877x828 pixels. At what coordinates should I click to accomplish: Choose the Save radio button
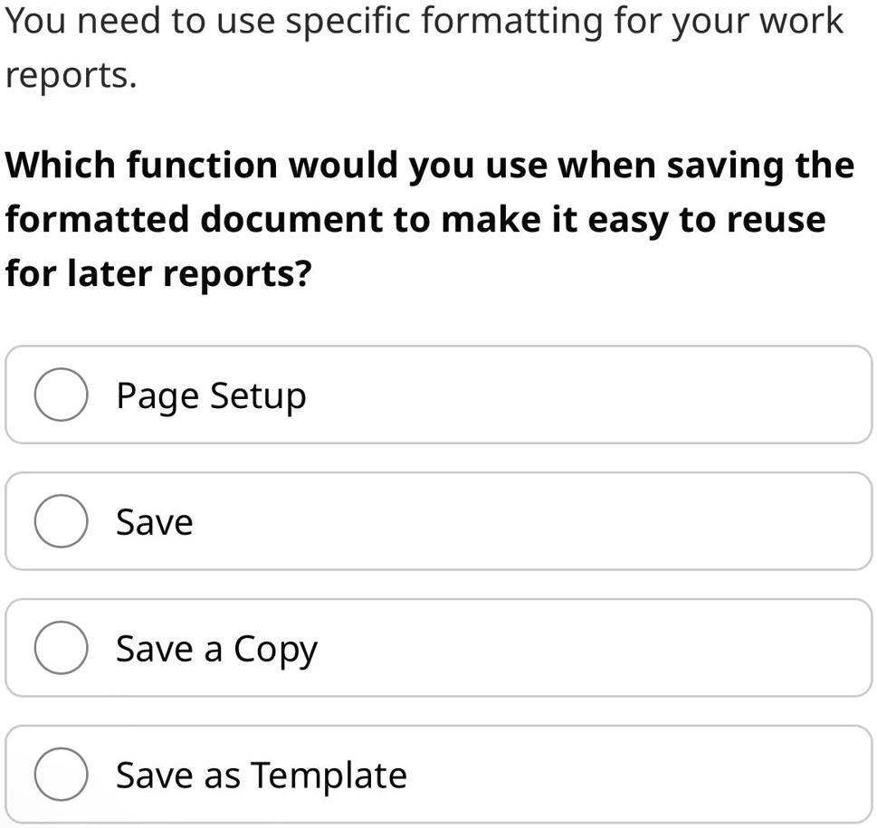tap(61, 521)
